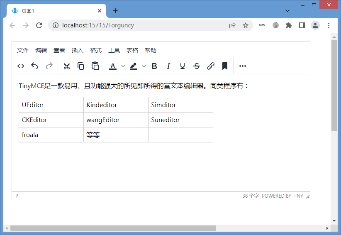Click the scroll right arrow
The width and height of the screenshot is (341, 235).
[327, 228]
